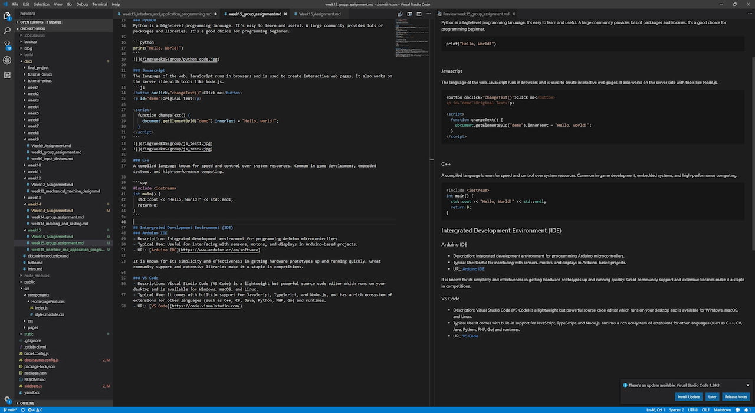Image resolution: width=755 pixels, height=413 pixels.
Task: Click the notification bell in status bar
Action: (x=749, y=409)
